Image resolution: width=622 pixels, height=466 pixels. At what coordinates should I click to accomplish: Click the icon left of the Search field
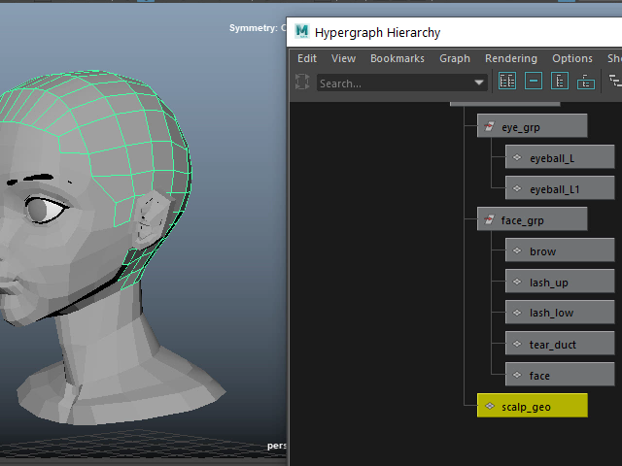(303, 83)
